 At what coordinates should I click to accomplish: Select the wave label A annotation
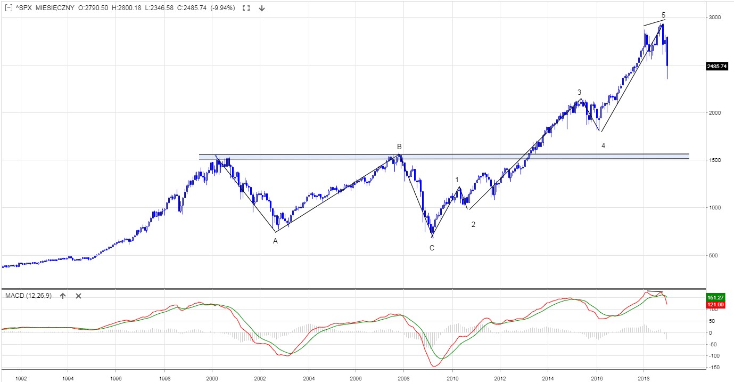275,241
